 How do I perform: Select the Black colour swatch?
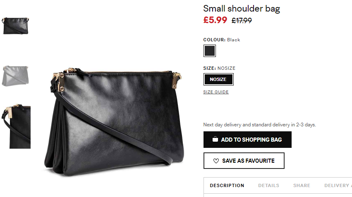(x=209, y=51)
